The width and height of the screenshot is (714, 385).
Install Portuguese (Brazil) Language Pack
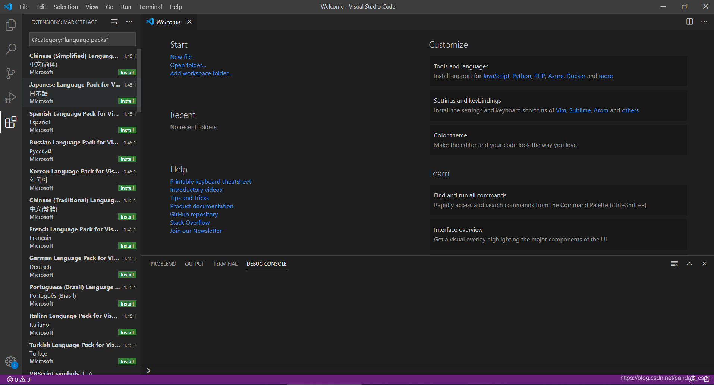127,304
